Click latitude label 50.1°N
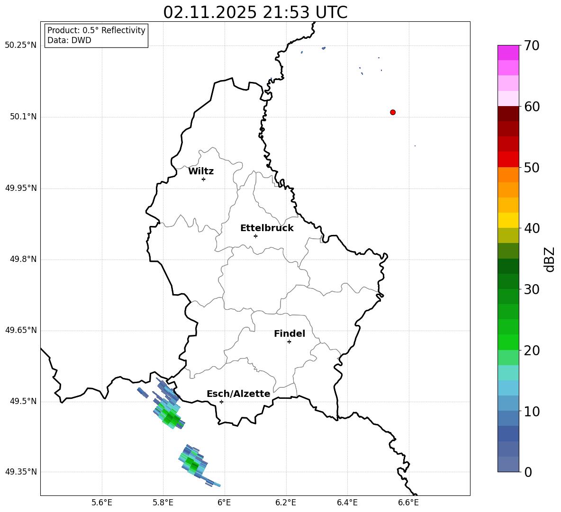The width and height of the screenshot is (561, 512). (x=23, y=117)
